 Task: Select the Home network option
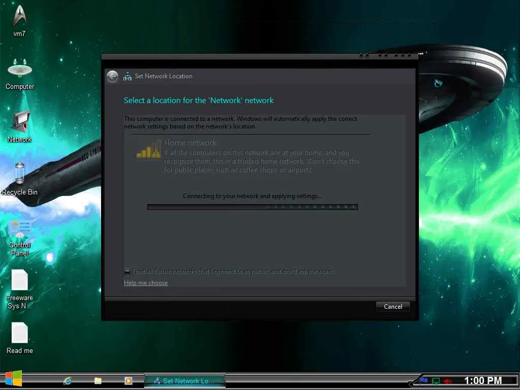pyautogui.click(x=248, y=156)
